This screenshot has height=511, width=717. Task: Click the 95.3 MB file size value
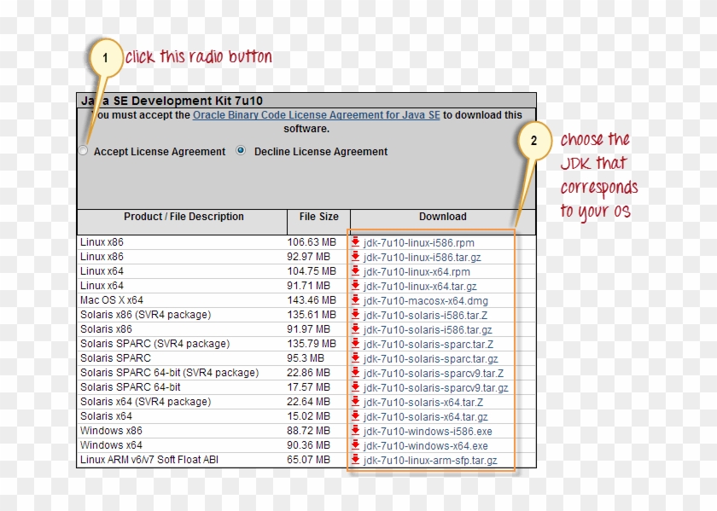click(x=306, y=358)
